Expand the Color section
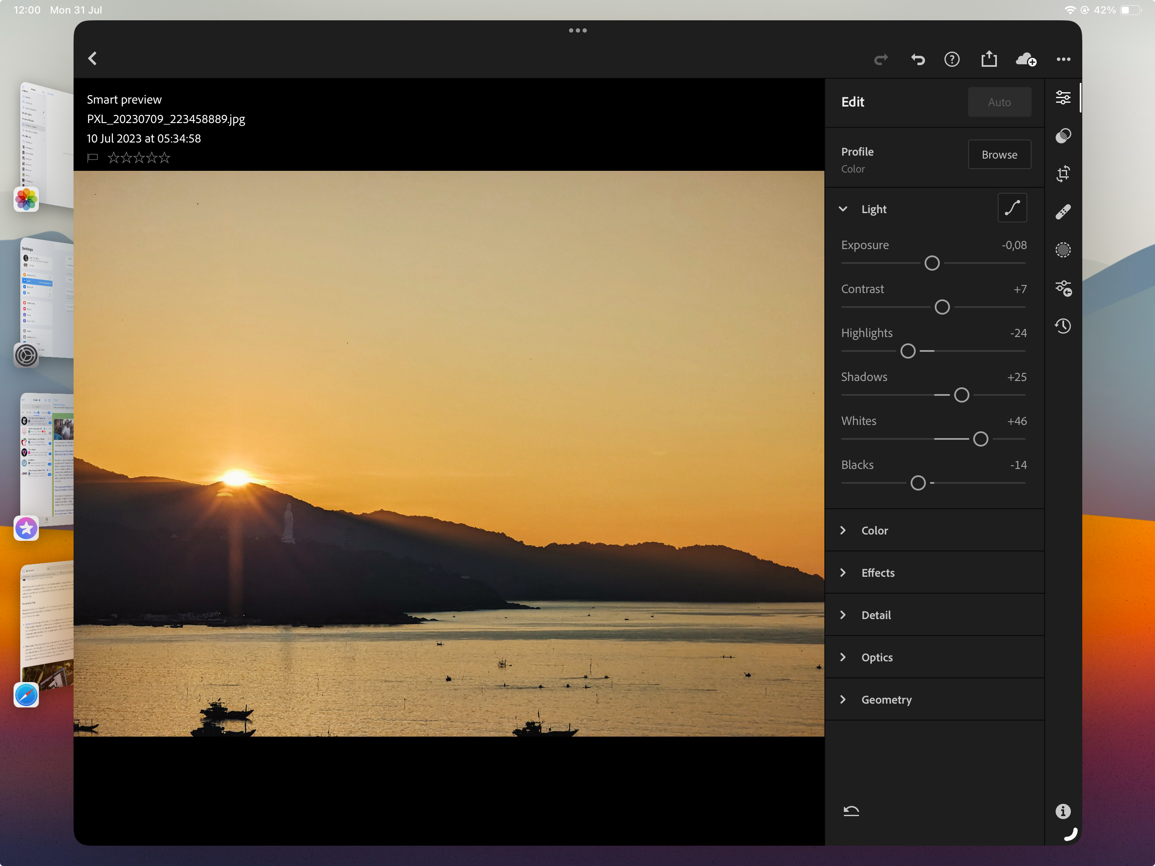The width and height of the screenshot is (1155, 866). click(x=874, y=529)
